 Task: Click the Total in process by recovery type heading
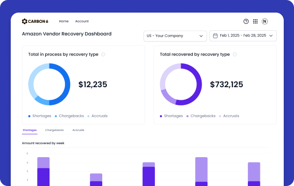63,55
